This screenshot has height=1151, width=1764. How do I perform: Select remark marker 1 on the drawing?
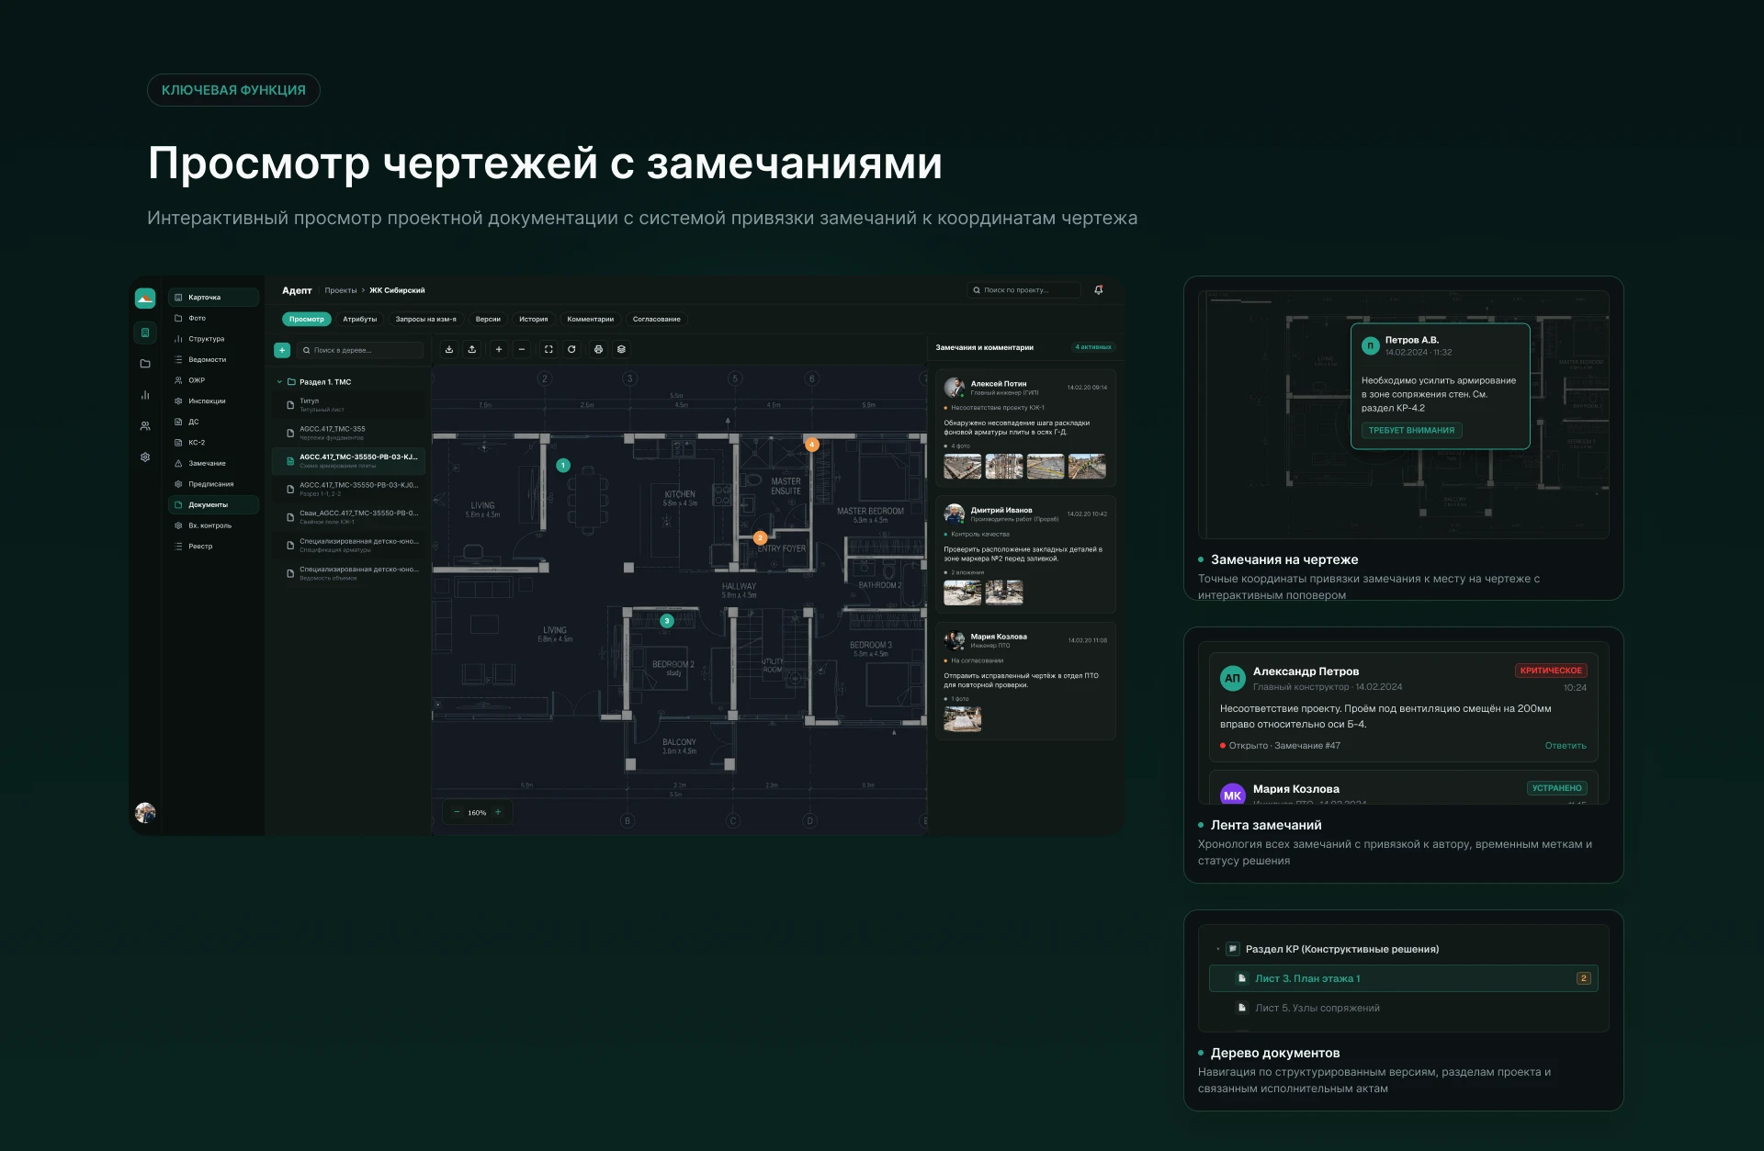point(563,466)
